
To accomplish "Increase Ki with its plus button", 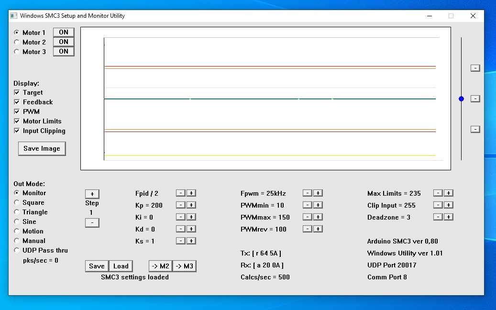I will click(x=191, y=217).
